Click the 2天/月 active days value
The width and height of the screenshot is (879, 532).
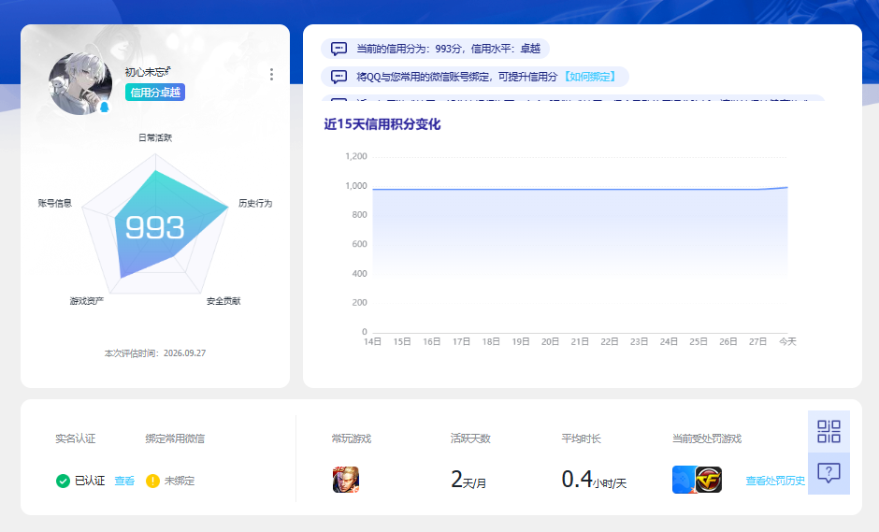coord(468,480)
